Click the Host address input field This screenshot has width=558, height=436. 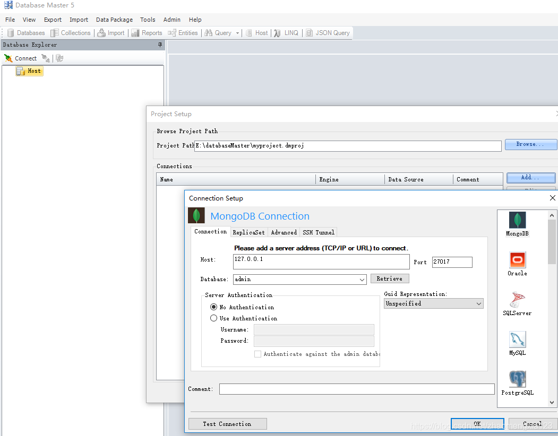(x=321, y=261)
